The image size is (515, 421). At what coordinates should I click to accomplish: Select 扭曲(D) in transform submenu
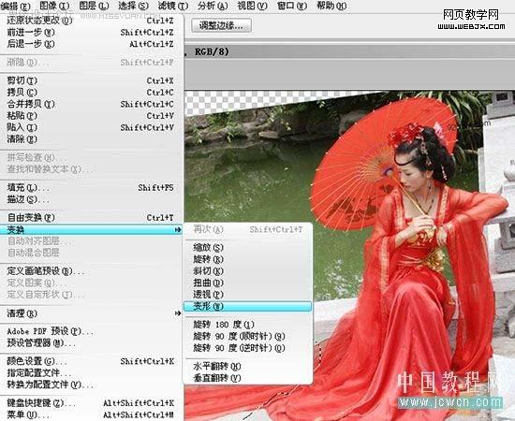point(247,283)
